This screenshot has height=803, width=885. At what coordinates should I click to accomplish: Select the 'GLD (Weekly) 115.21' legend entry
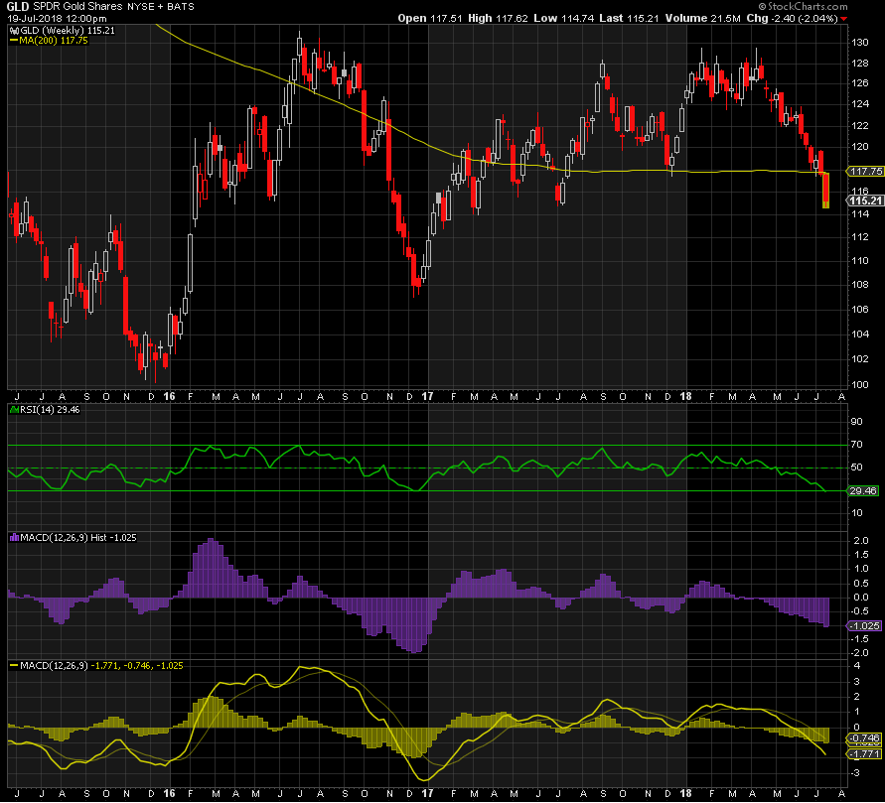[x=68, y=31]
